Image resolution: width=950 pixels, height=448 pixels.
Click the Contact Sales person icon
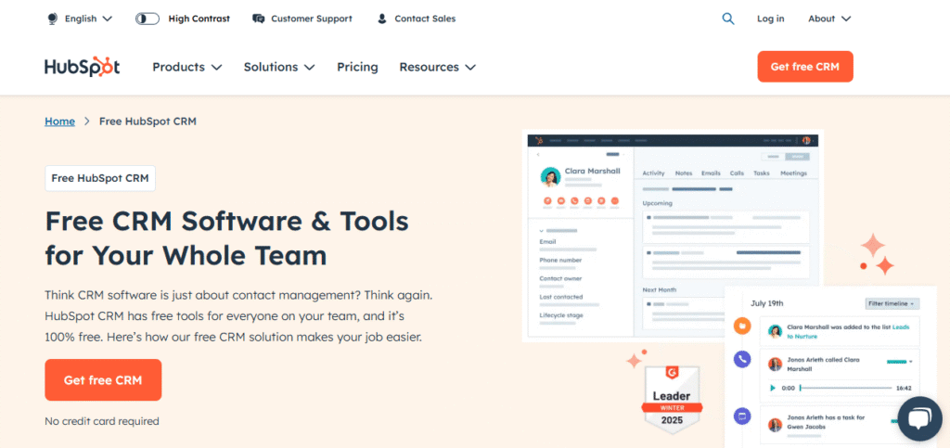(381, 19)
